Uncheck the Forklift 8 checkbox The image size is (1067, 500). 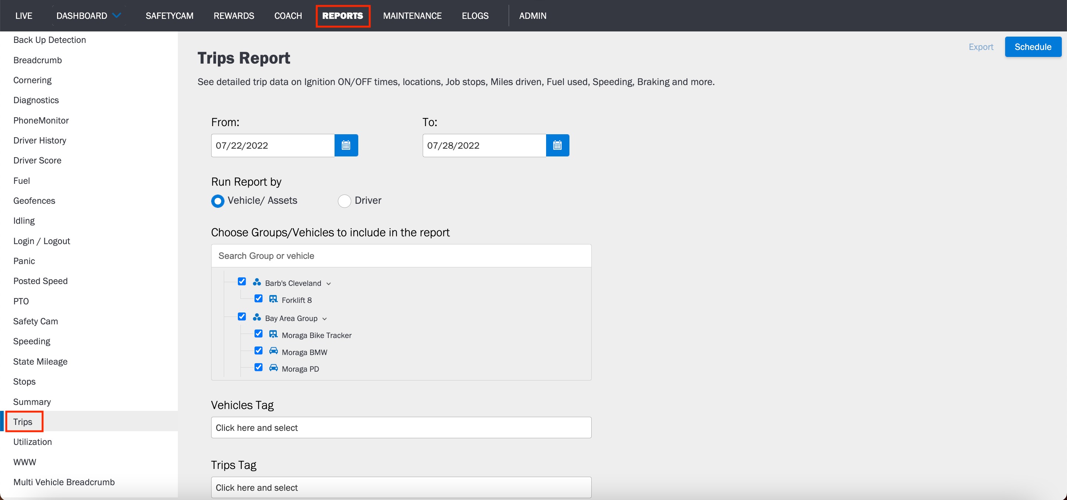[x=259, y=298]
